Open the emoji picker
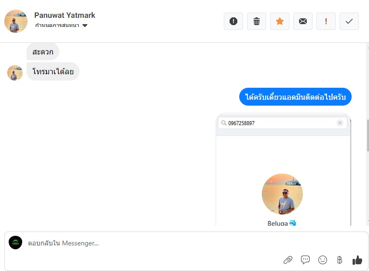This screenshot has width=369, height=271. click(323, 260)
